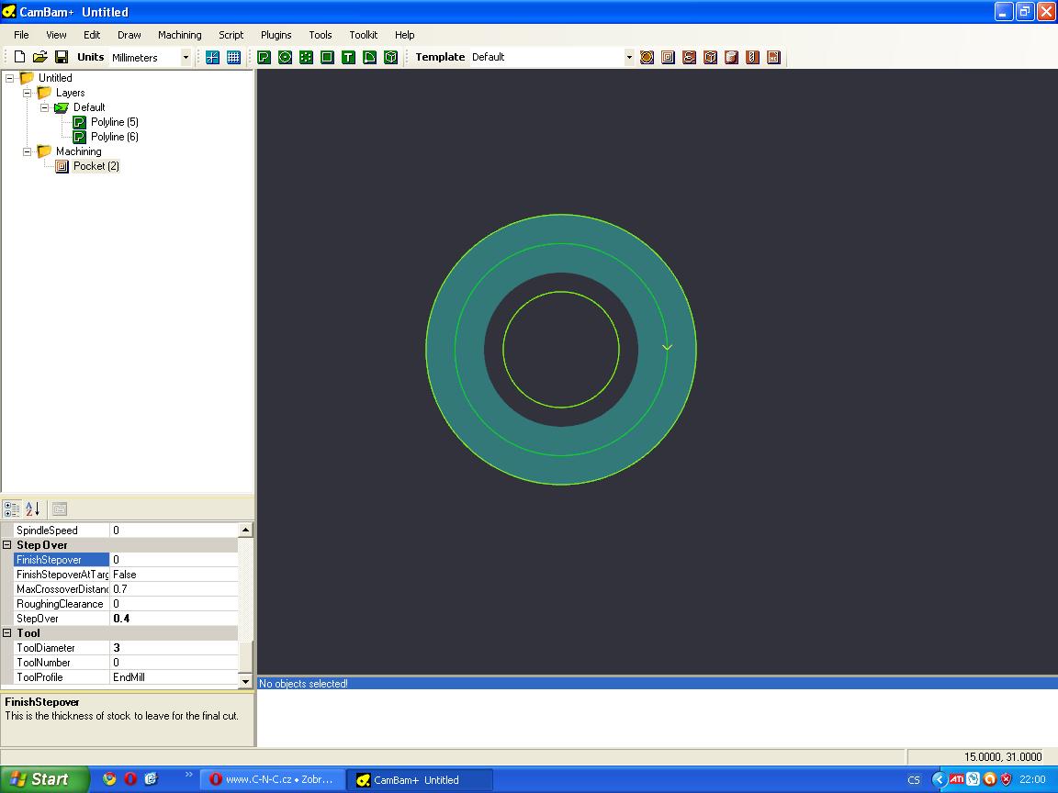This screenshot has width=1058, height=793.
Task: Click the ToolDiameter value field
Action: [x=174, y=648]
